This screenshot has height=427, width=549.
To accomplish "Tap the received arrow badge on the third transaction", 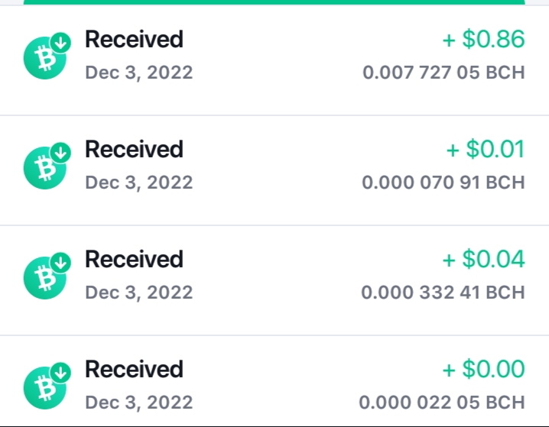I will click(x=61, y=263).
